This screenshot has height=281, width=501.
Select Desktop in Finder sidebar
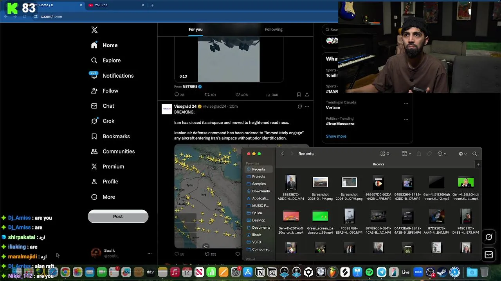[x=259, y=221]
